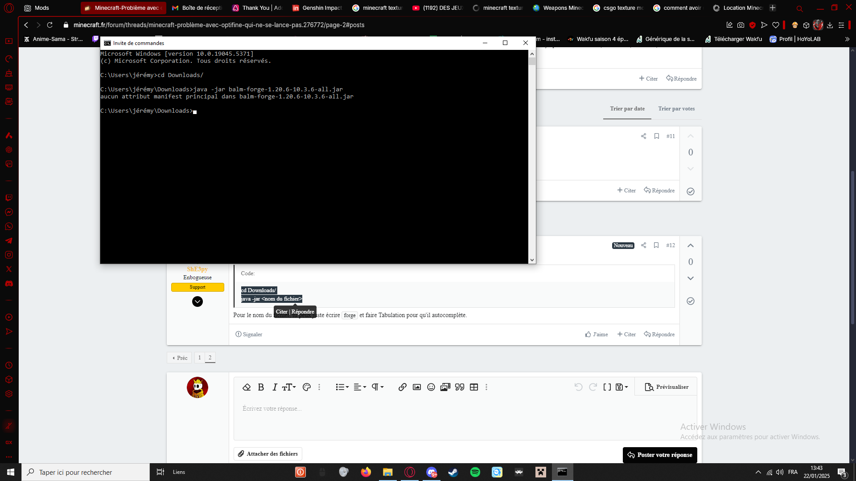
Task: Open the paragraph format dropdown
Action: point(378,387)
